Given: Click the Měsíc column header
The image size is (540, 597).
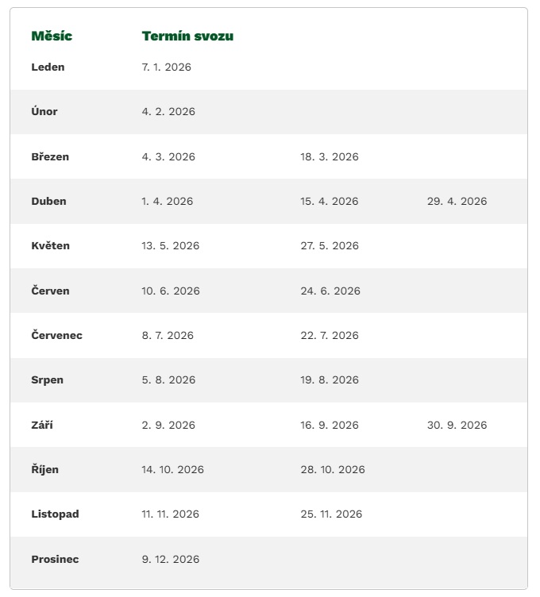Looking at the screenshot, I should [x=52, y=36].
